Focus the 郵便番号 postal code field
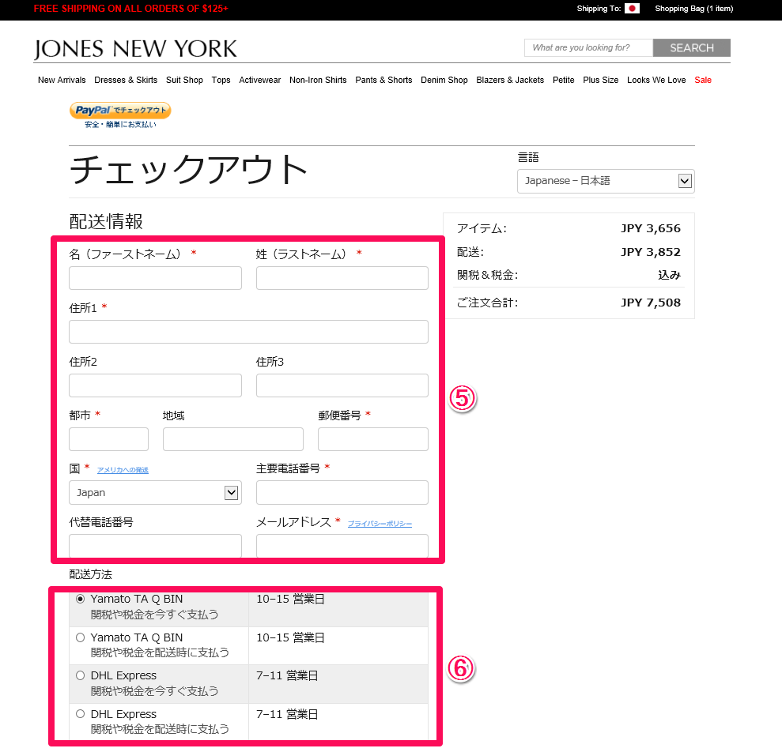Image resolution: width=782 pixels, height=752 pixels. (x=373, y=439)
